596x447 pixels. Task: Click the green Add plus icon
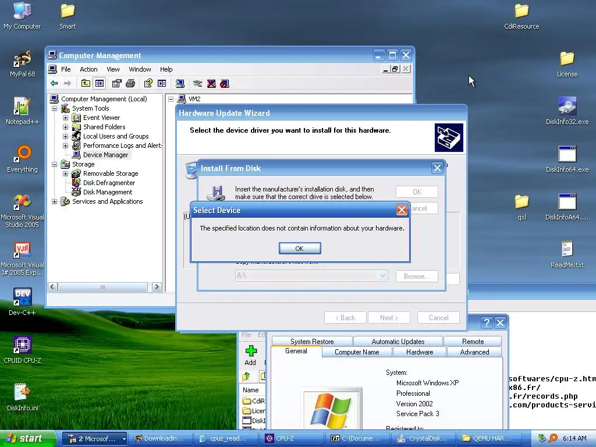pos(251,351)
